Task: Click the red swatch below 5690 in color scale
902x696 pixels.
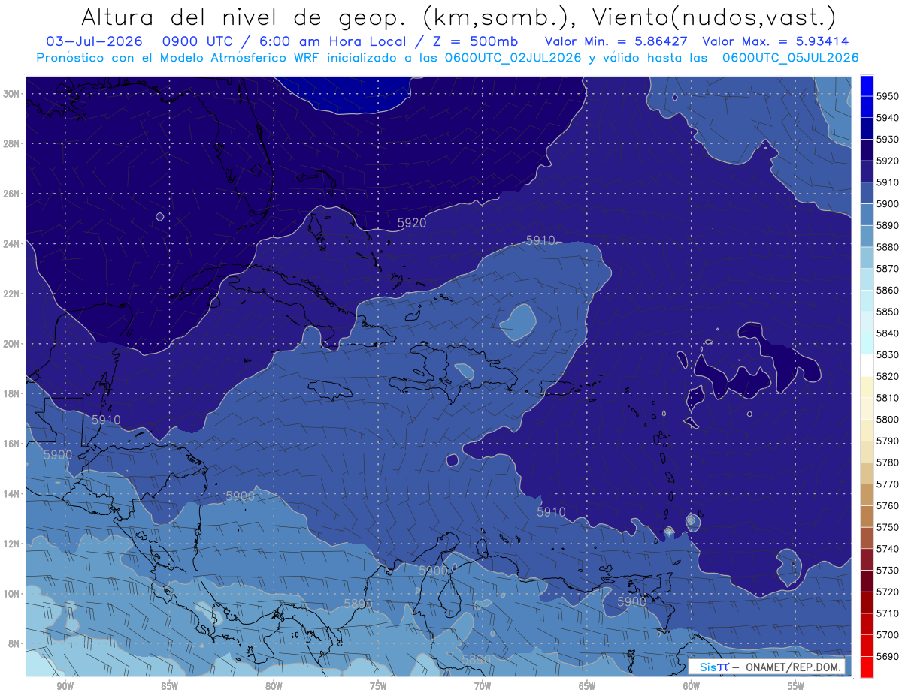Action: click(x=867, y=667)
